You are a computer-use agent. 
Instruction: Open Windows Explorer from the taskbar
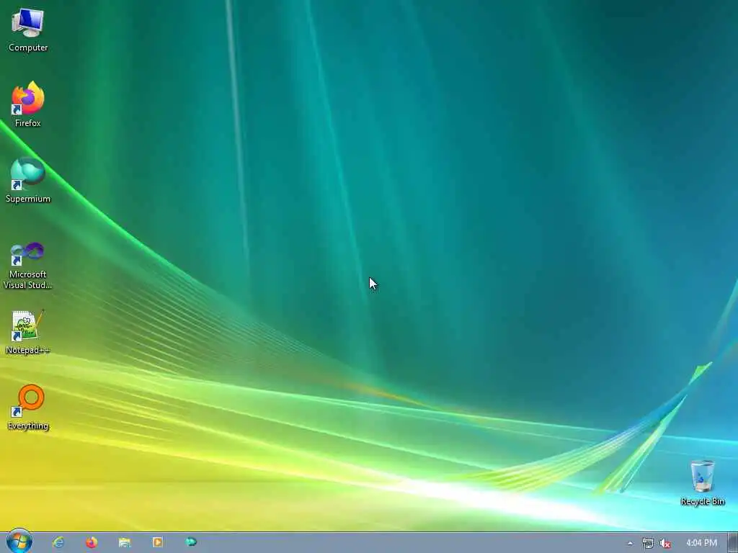(x=125, y=543)
